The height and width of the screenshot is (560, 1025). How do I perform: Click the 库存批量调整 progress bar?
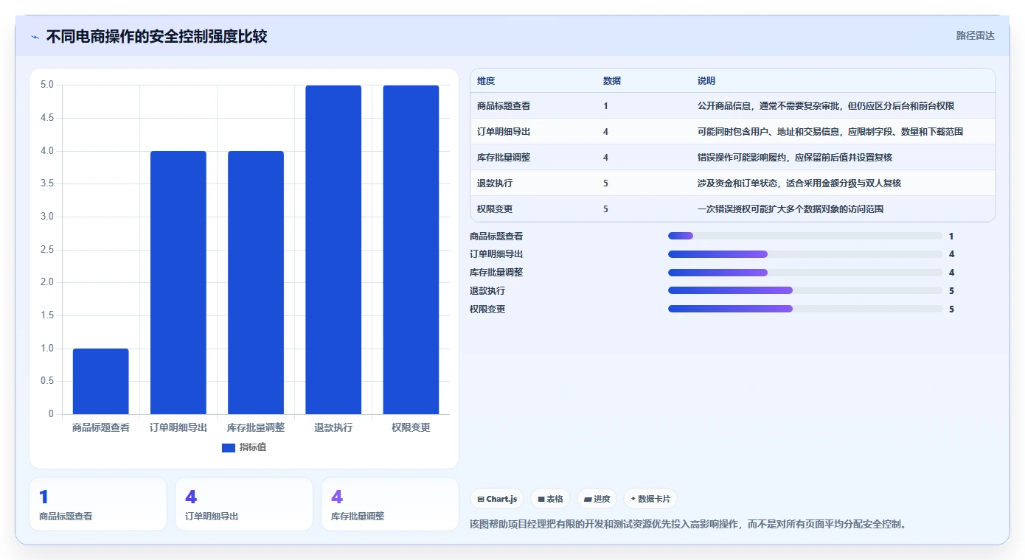point(805,273)
